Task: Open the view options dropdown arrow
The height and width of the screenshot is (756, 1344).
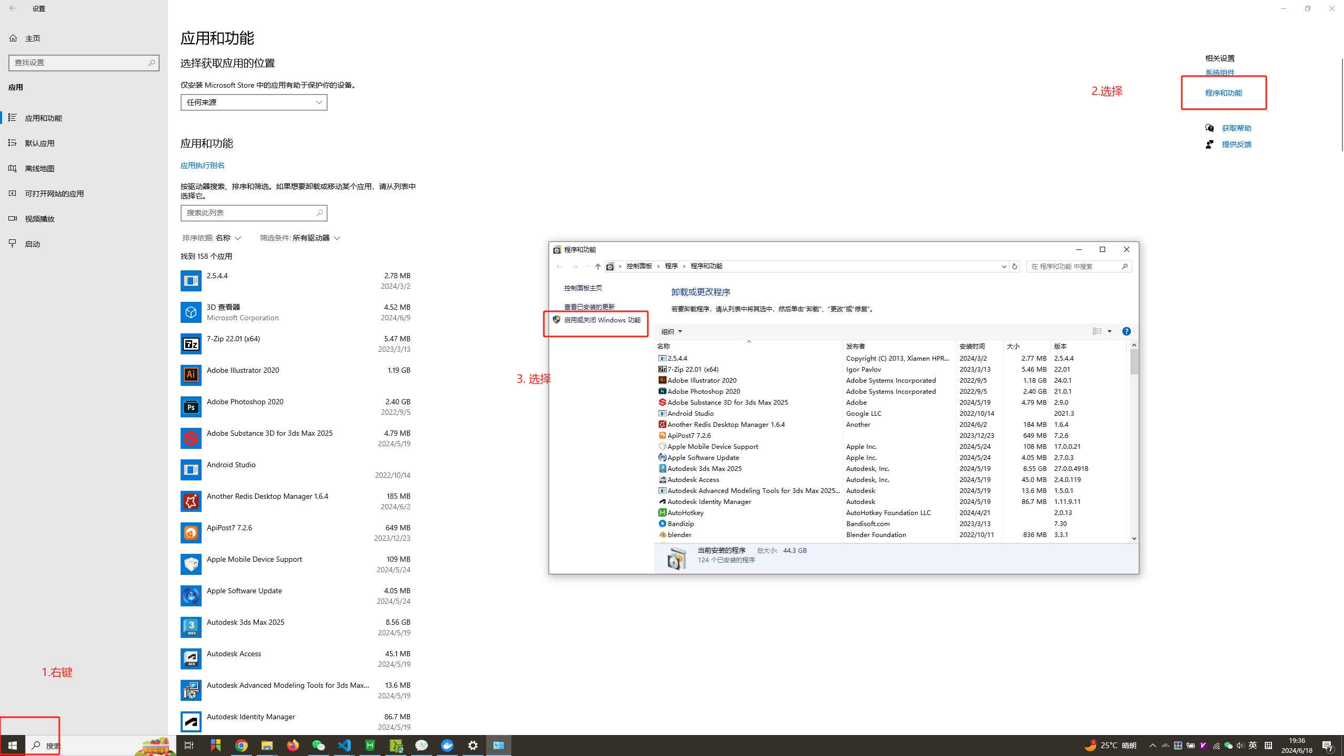Action: (x=1109, y=331)
